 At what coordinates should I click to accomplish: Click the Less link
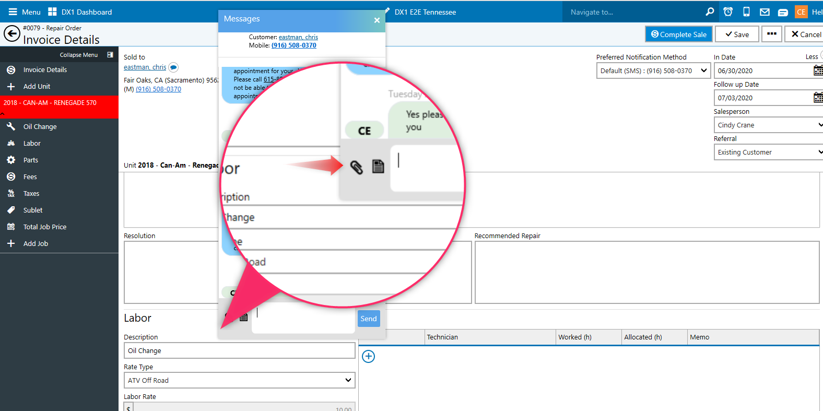[812, 57]
